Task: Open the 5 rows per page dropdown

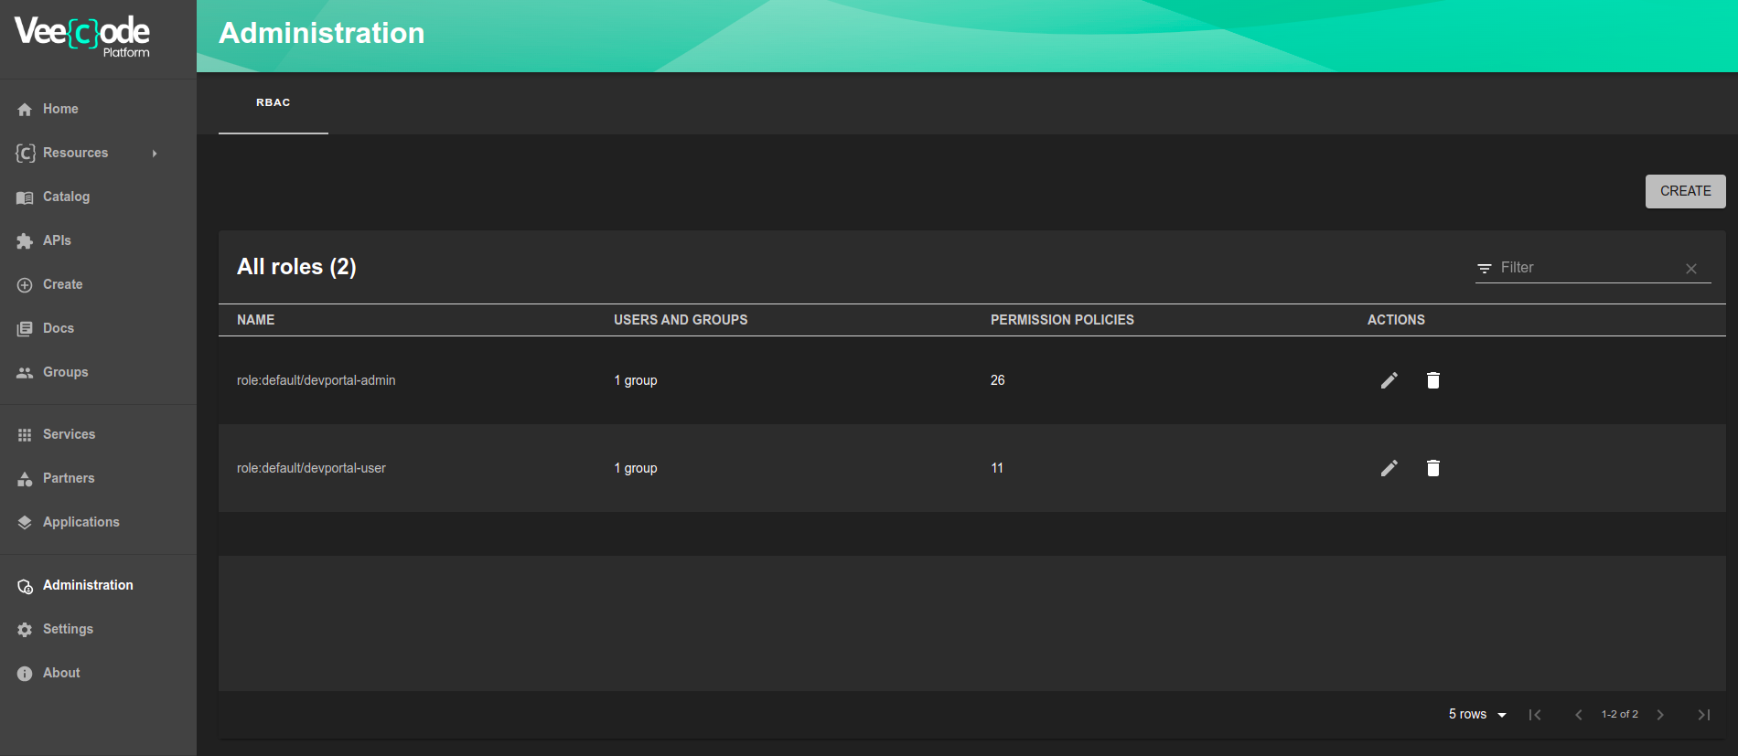Action: (x=1476, y=715)
